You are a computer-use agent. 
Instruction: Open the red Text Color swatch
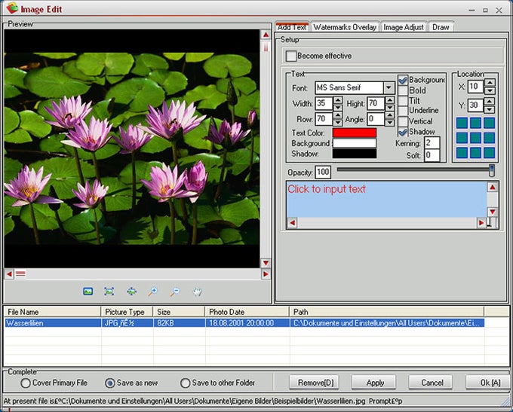point(355,133)
